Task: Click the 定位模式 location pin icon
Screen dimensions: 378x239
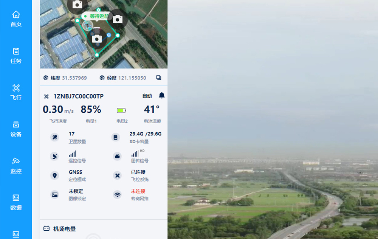Action: tap(55, 175)
